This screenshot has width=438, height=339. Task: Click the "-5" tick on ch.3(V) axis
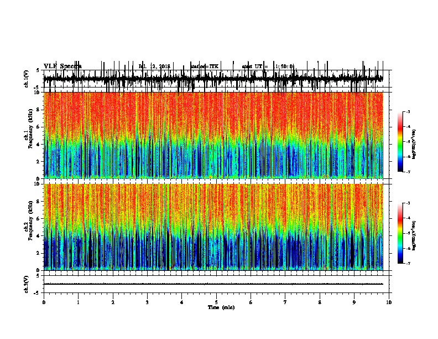(x=37, y=293)
